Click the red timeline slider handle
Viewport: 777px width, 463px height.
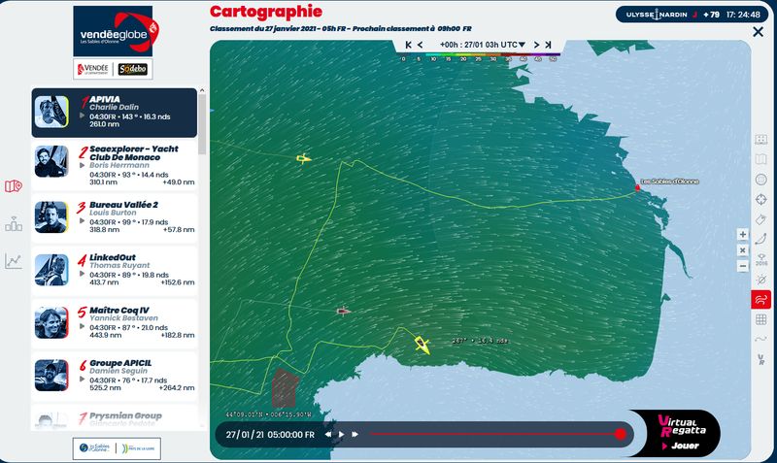click(x=620, y=434)
